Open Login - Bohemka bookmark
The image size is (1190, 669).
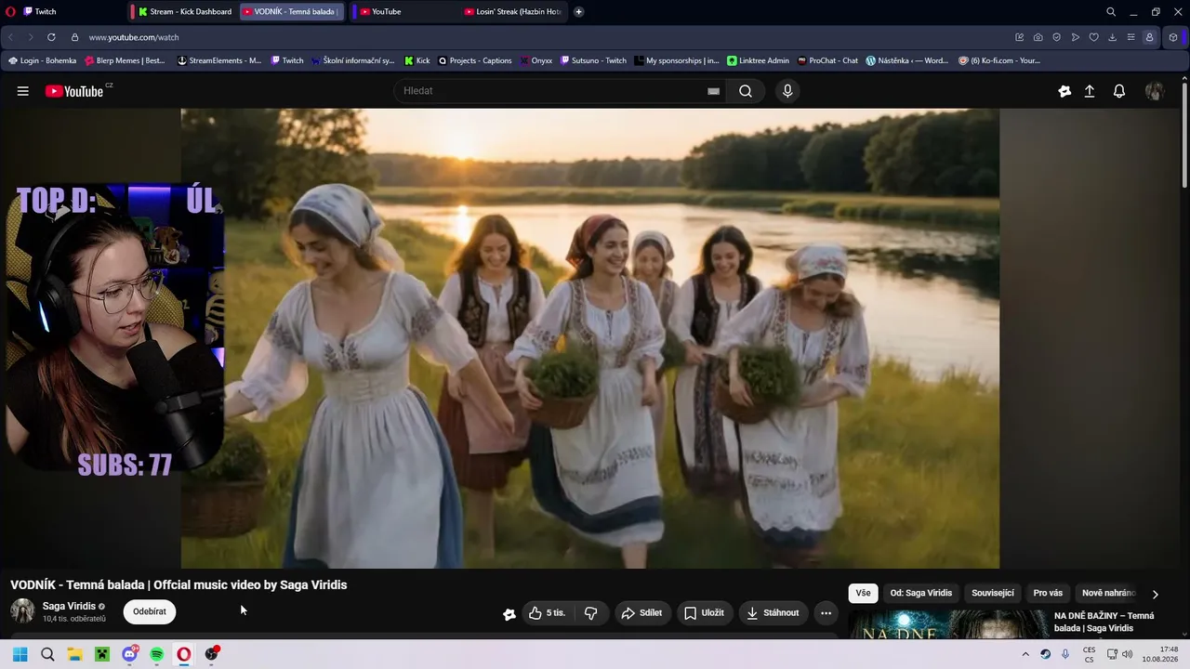point(42,60)
